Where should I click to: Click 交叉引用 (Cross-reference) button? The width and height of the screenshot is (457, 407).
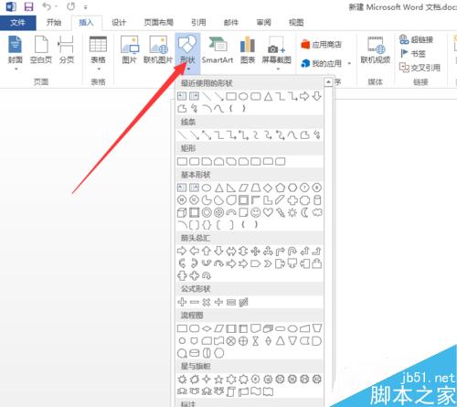(420, 68)
